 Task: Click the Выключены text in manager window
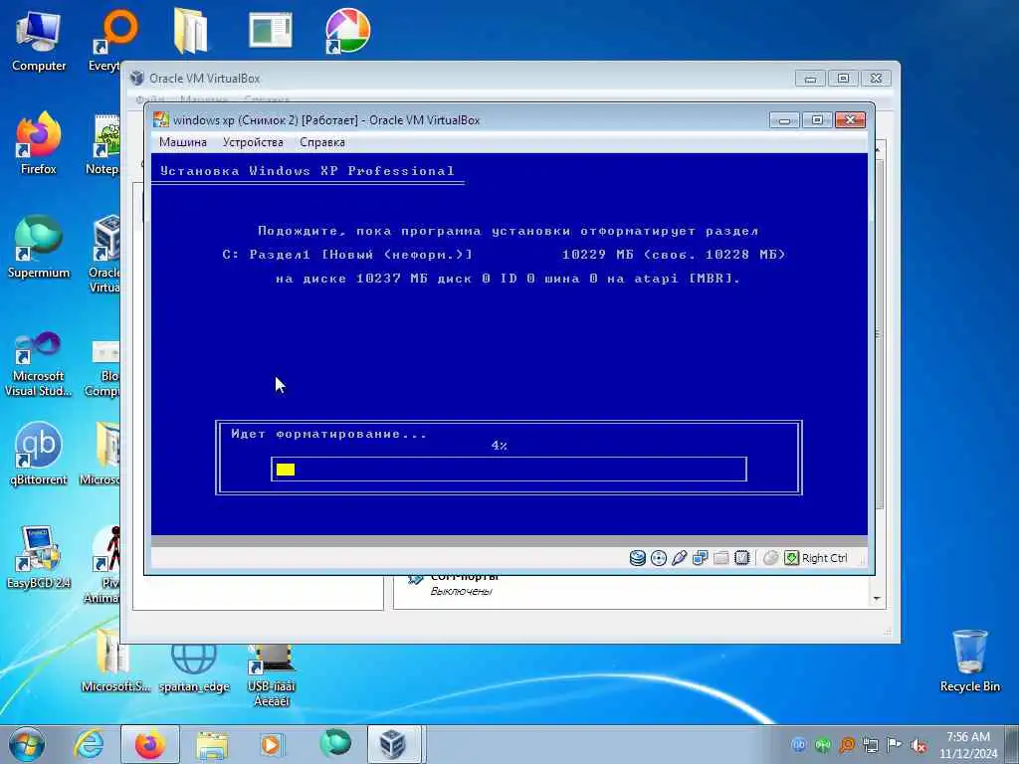461,591
